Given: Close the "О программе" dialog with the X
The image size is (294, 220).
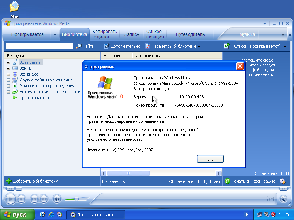Looking at the screenshot, I should point(240,66).
